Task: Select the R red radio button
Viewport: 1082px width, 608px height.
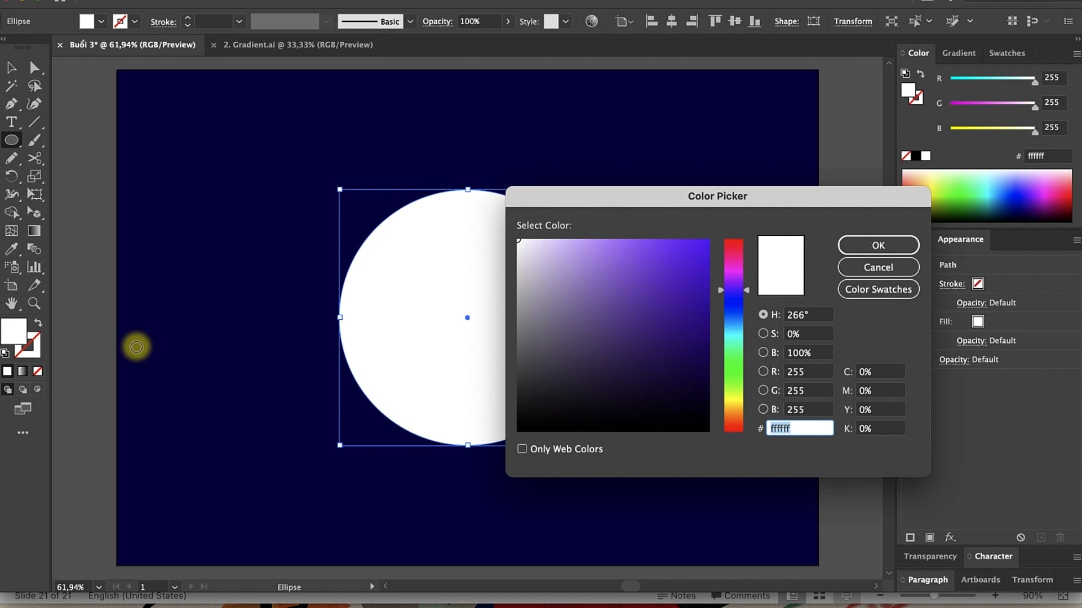Action: [763, 371]
